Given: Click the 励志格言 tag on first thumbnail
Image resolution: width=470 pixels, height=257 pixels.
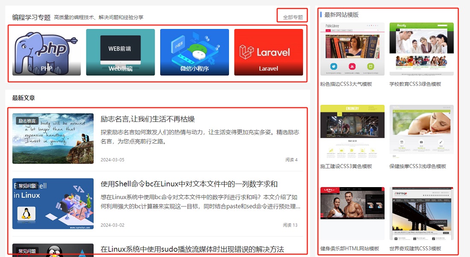Looking at the screenshot, I should (27, 121).
